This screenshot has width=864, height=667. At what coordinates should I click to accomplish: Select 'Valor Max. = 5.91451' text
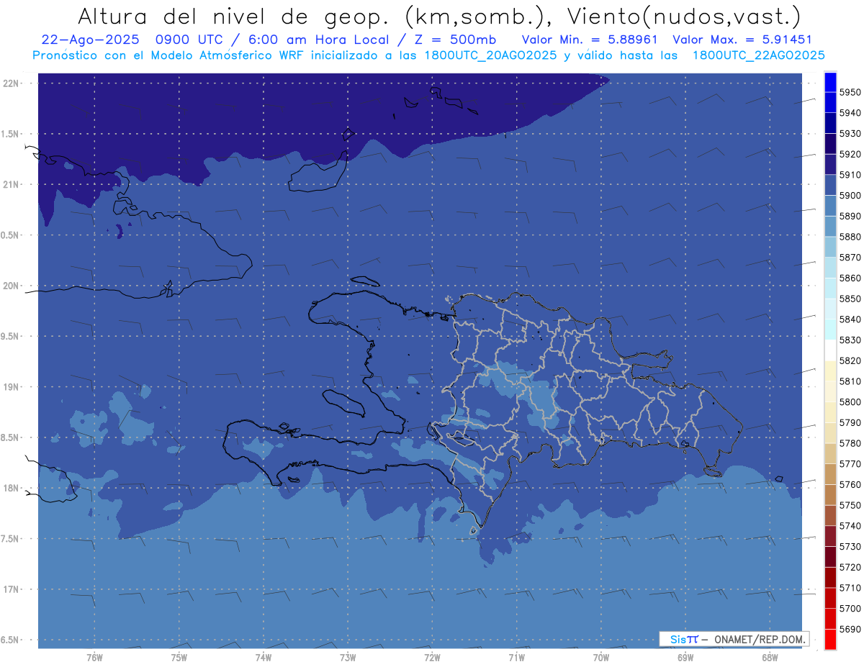(x=743, y=40)
